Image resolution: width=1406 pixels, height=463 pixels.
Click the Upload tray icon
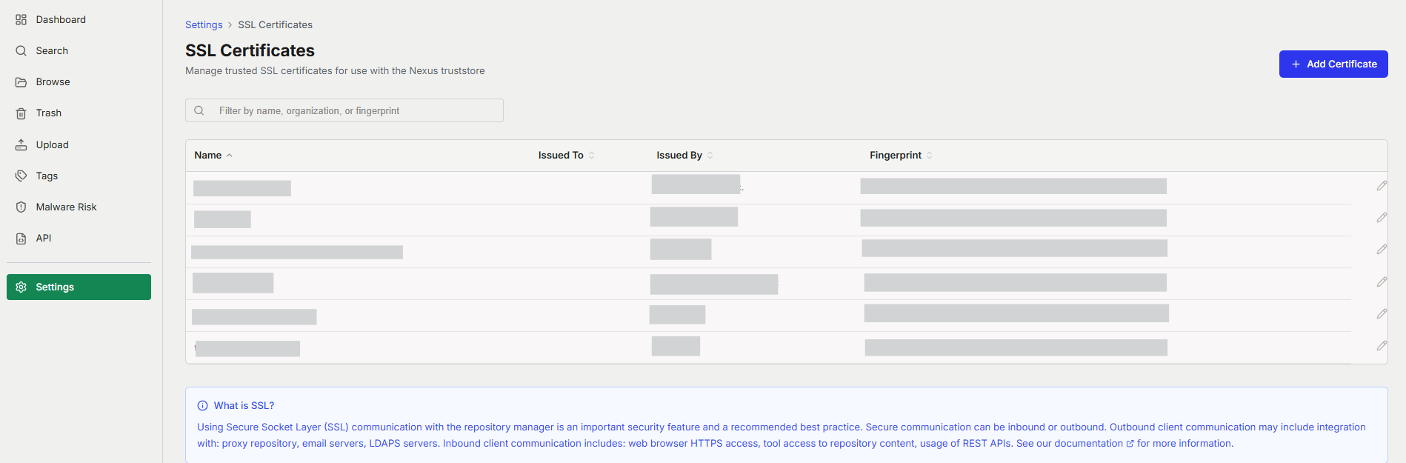click(21, 144)
